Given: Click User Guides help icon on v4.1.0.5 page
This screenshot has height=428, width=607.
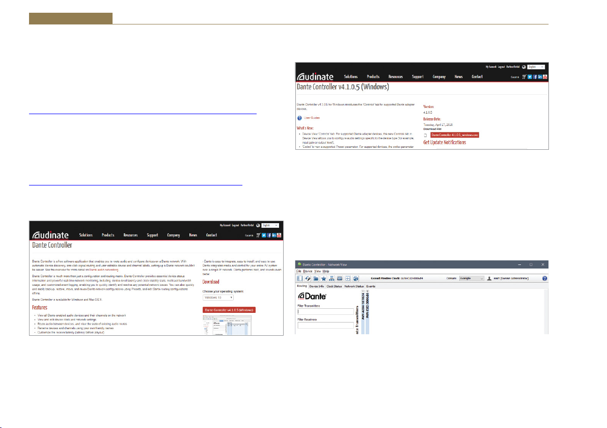Looking at the screenshot, I should click(299, 118).
